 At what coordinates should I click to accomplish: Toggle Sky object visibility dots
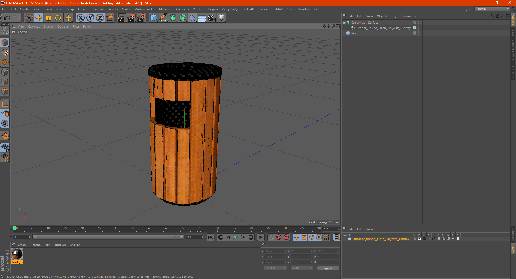[x=418, y=33]
